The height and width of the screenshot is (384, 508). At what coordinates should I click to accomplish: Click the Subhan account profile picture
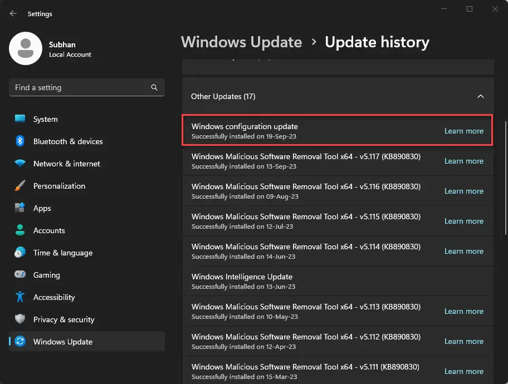(25, 48)
